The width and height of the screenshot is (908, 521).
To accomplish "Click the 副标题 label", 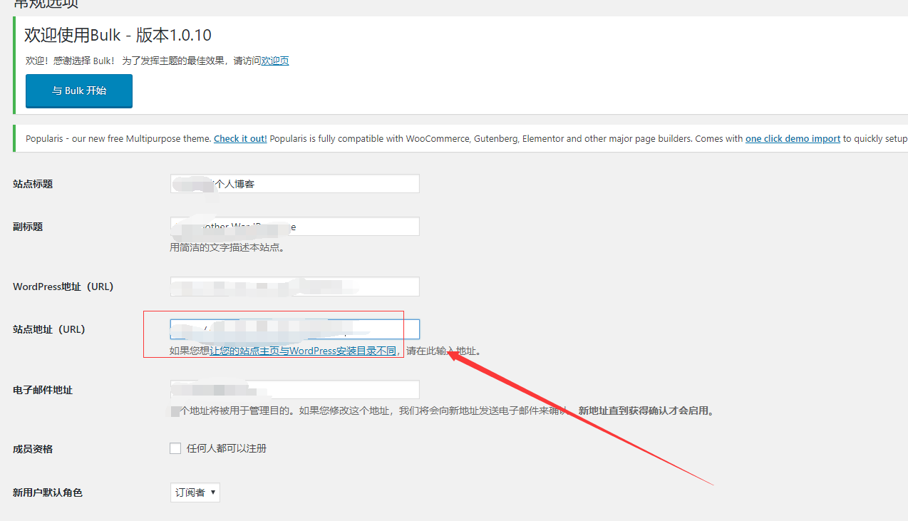I will [28, 227].
